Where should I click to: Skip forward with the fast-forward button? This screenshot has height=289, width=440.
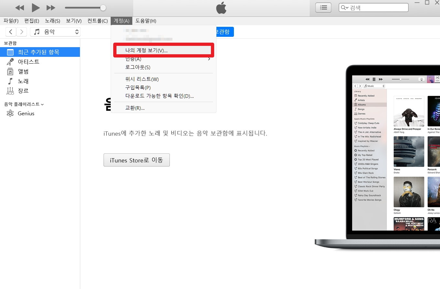[51, 7]
